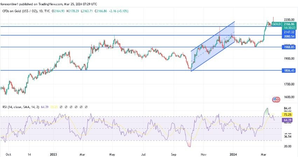The height and width of the screenshot is (157, 298).
Task: Click the 20.00 RSI axis label
Action: click(287, 147)
